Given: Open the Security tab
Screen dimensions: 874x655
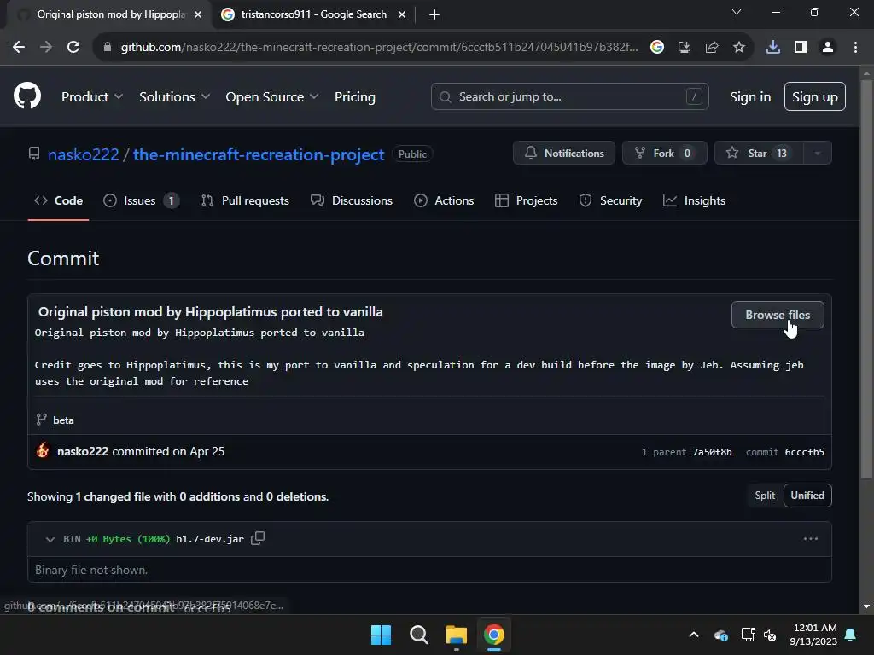Looking at the screenshot, I should coord(610,200).
